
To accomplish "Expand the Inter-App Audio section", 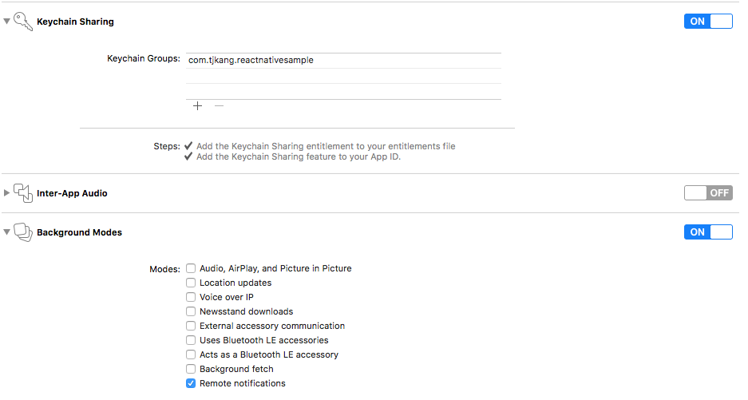I will pyautogui.click(x=7, y=193).
